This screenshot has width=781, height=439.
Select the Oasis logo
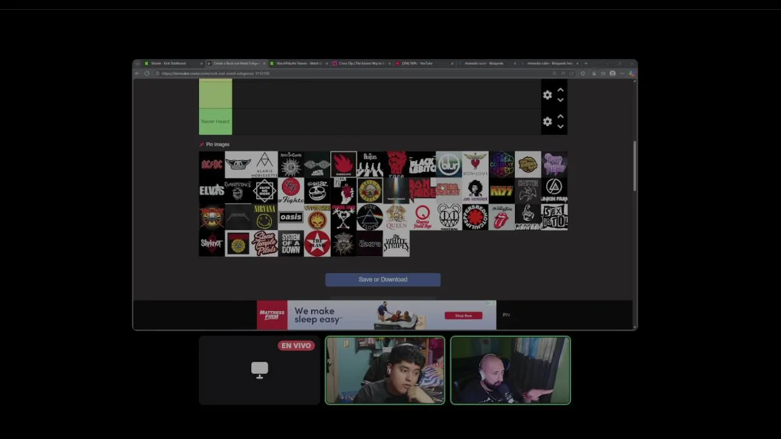tap(291, 217)
